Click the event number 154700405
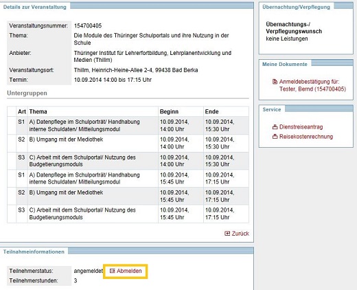This screenshot has width=357, height=290. [88, 25]
